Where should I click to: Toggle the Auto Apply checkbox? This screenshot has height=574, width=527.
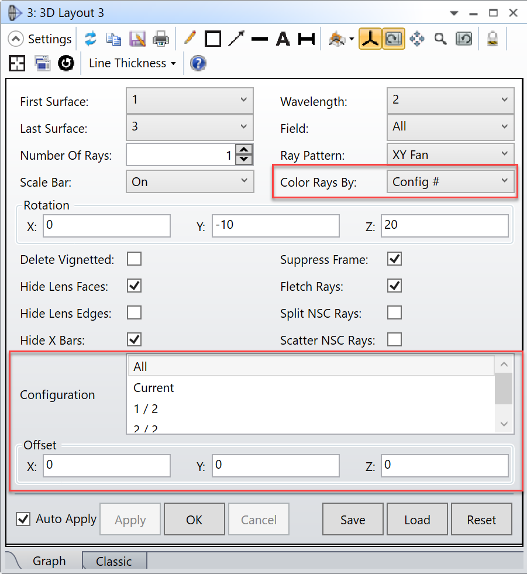23,519
